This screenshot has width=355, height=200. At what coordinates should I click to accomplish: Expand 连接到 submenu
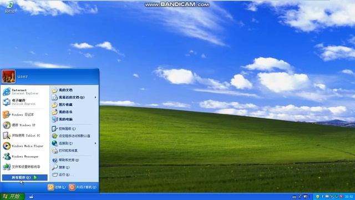tap(74, 143)
